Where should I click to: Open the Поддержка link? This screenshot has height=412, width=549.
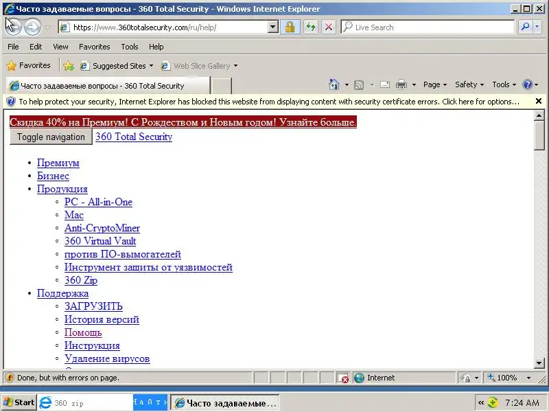[62, 293]
